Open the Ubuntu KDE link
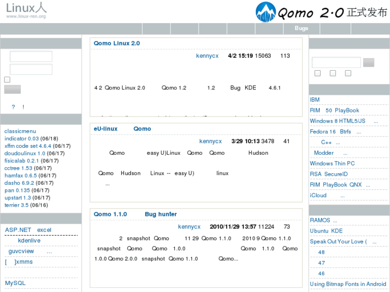Image resolution: width=390 pixels, height=292 pixels. 326,231
